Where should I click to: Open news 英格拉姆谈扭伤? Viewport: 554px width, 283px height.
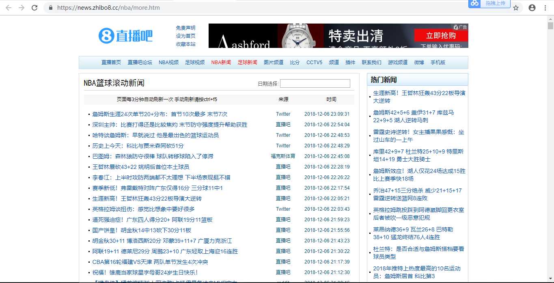click(x=144, y=209)
